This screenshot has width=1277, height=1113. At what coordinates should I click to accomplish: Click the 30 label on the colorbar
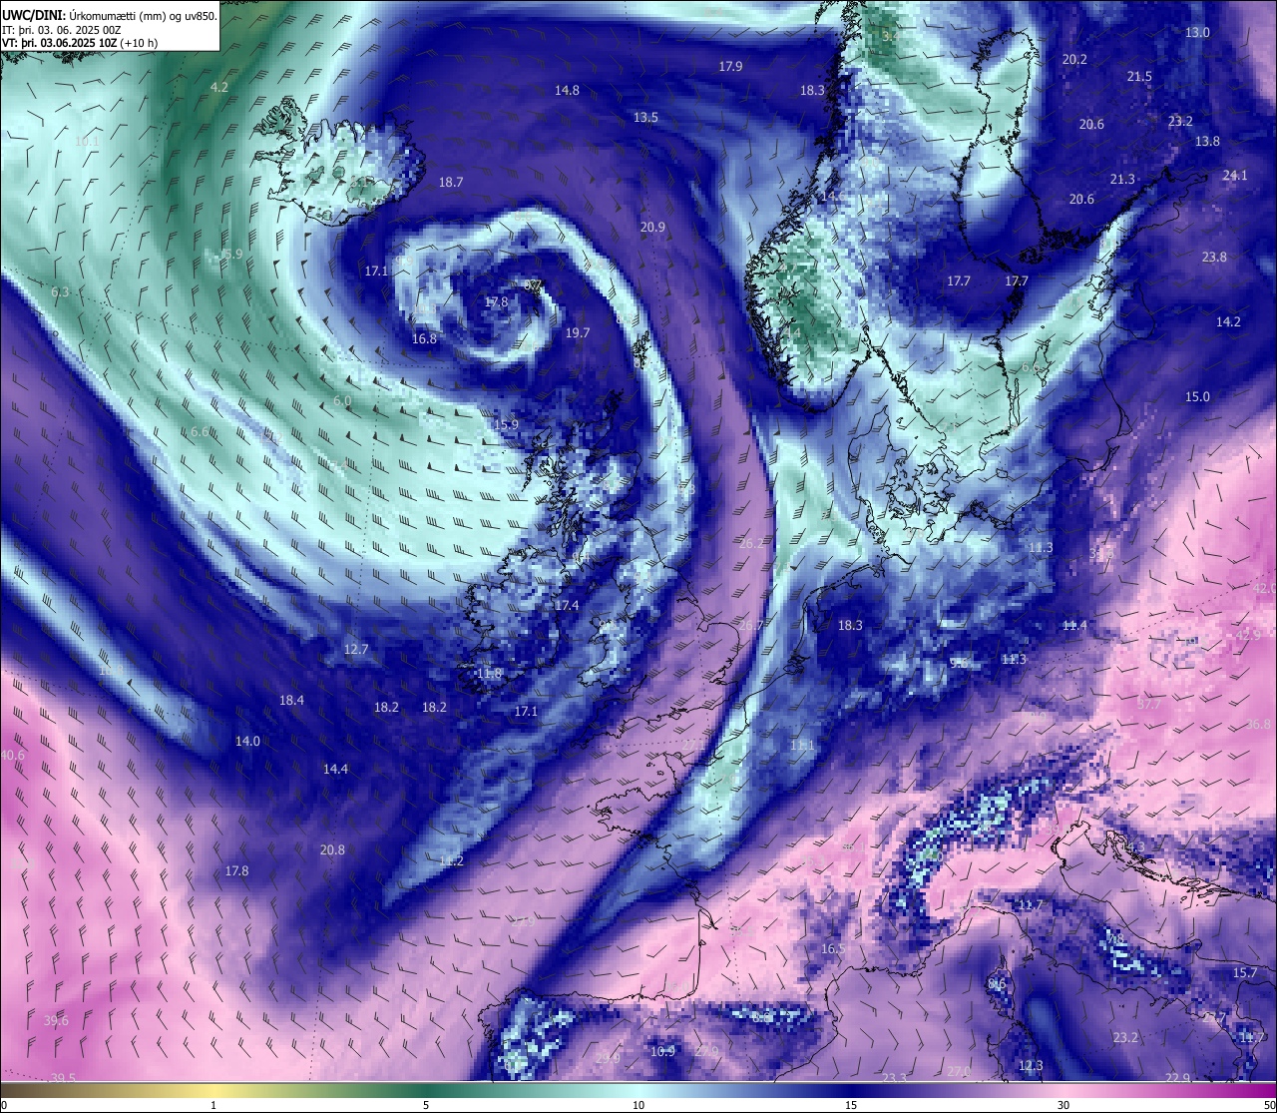point(1064,1105)
